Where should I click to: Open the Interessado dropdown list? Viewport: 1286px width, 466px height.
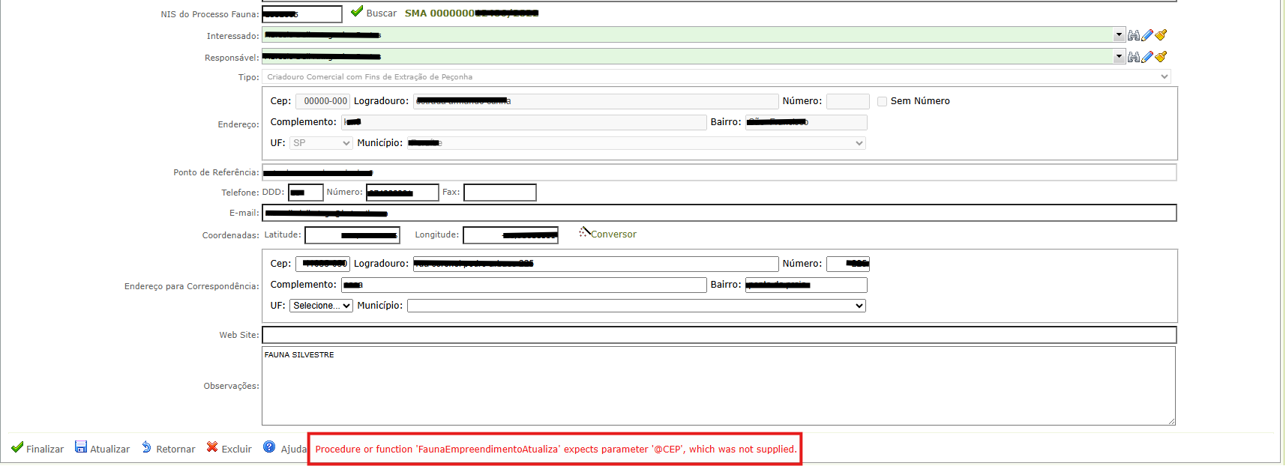1119,35
